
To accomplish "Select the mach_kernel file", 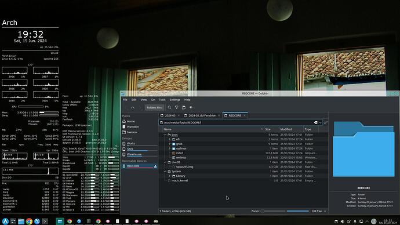I will coord(180,180).
